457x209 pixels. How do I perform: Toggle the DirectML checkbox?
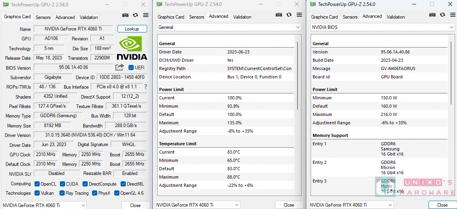[123, 184]
